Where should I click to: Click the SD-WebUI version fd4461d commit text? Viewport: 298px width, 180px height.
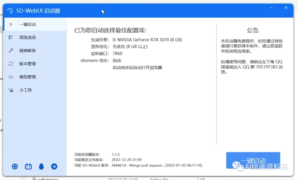pos(157,165)
